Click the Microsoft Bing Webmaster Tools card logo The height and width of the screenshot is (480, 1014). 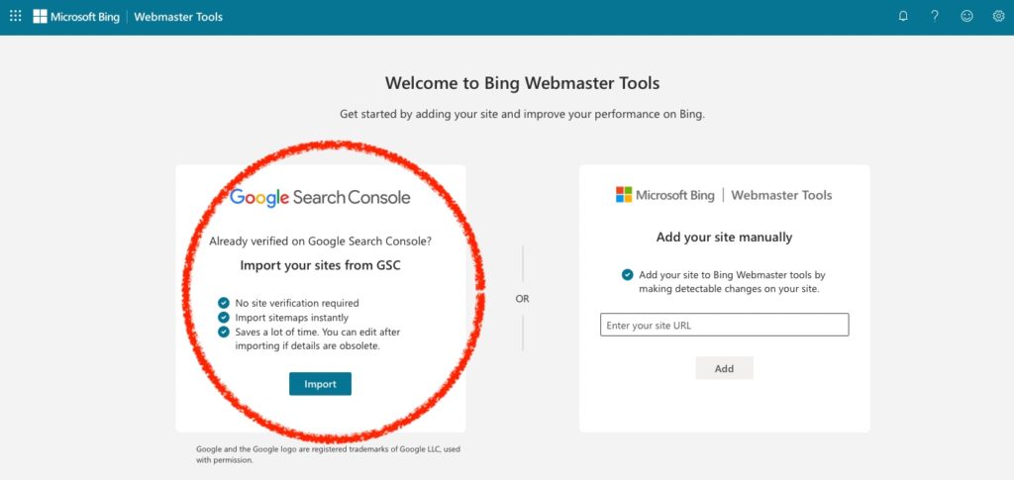724,194
